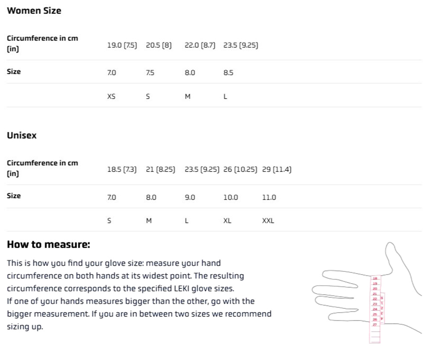433x352 pixels.
Task: Select the Unisex heading
Action: [22, 136]
